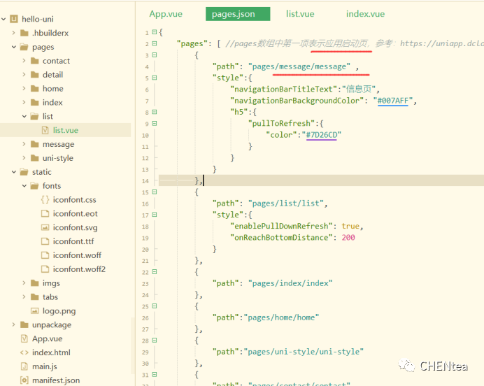Toggle fold marker at line 15

coord(155,192)
